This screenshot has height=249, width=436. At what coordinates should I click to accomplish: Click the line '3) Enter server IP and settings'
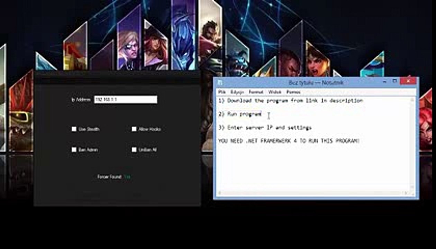(265, 128)
